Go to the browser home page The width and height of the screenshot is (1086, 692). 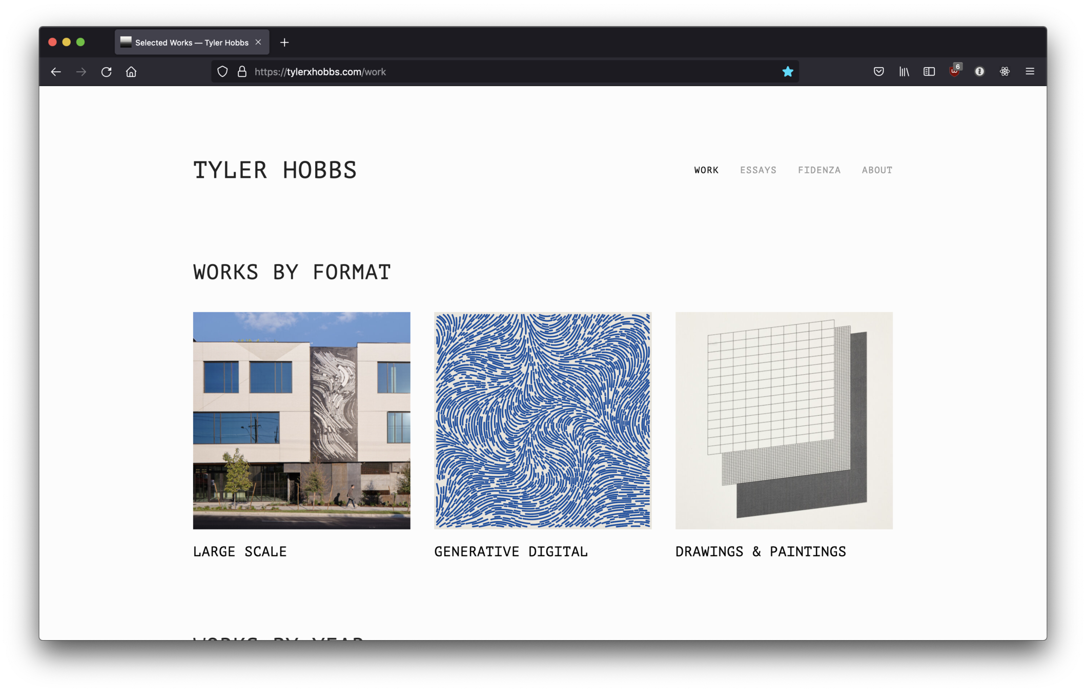(x=131, y=72)
